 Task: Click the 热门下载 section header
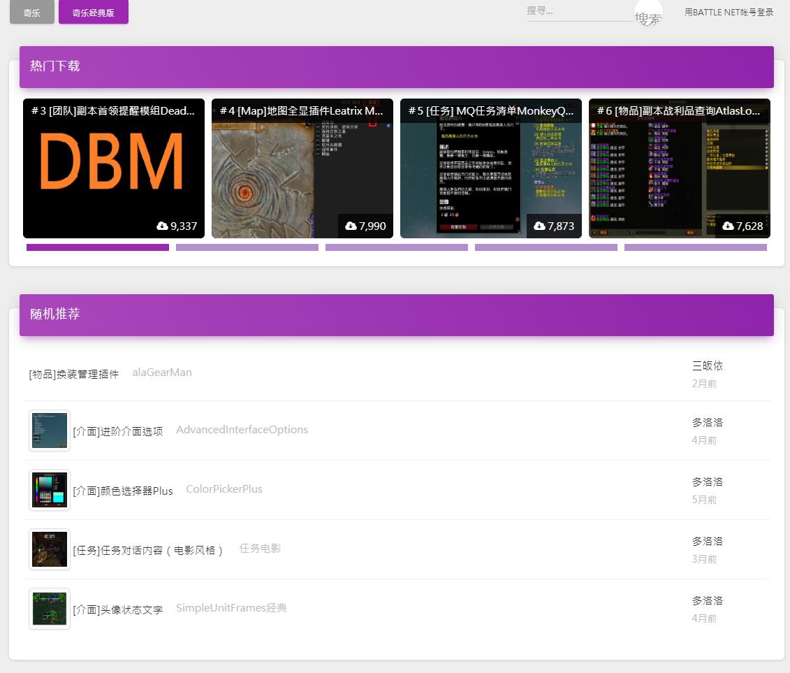pyautogui.click(x=397, y=67)
